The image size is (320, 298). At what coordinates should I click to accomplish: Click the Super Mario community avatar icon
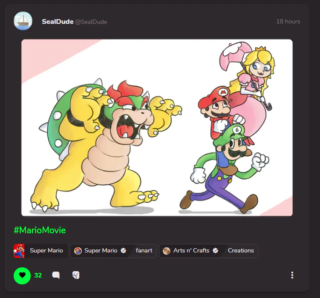coord(78,251)
